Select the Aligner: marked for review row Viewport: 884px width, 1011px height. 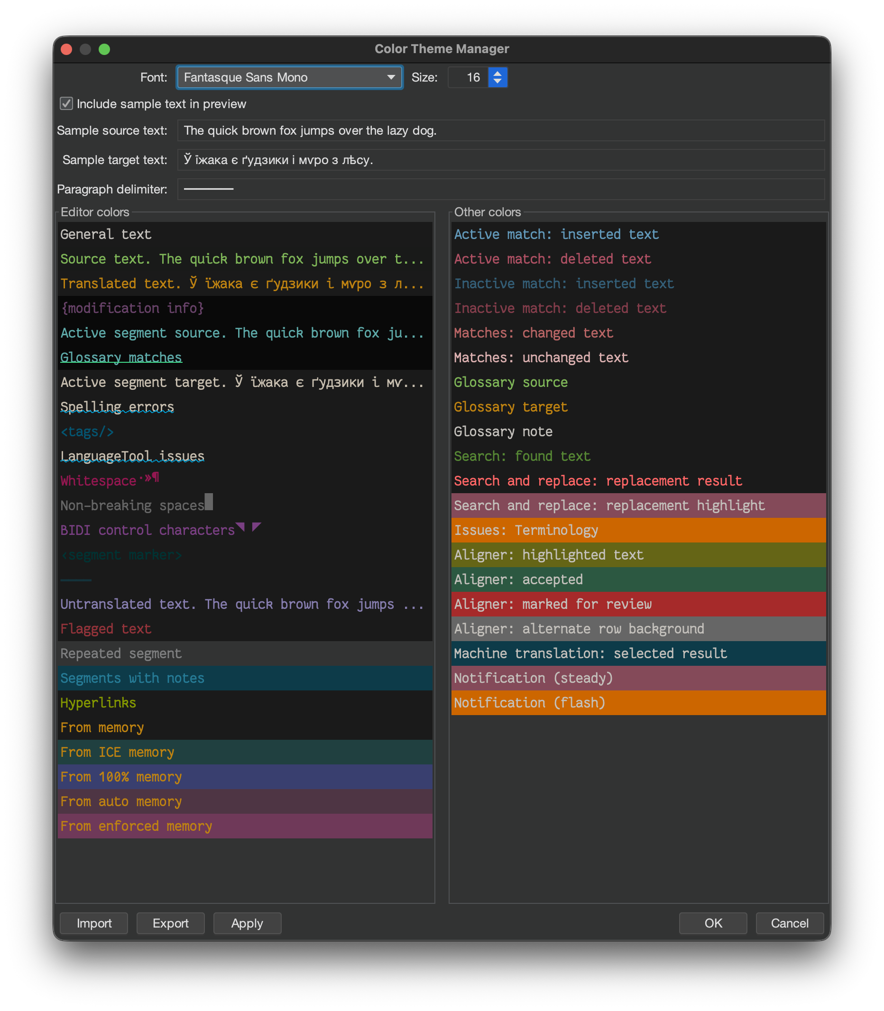(x=638, y=604)
